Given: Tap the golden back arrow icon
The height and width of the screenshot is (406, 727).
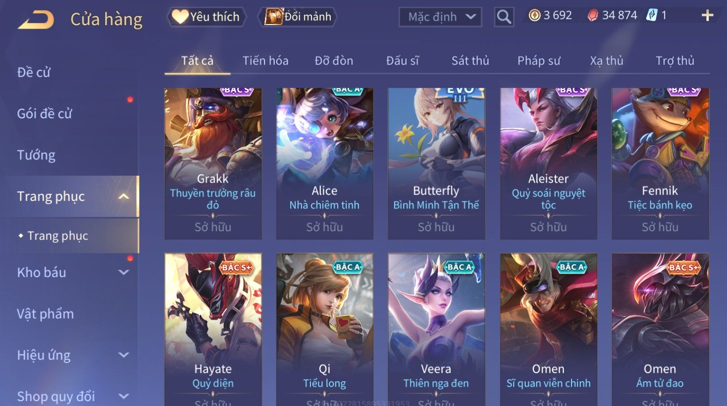Looking at the screenshot, I should (x=36, y=20).
